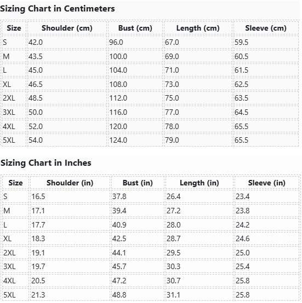Click the Shoulder (in) column header
The width and height of the screenshot is (302, 303).
coord(70,183)
